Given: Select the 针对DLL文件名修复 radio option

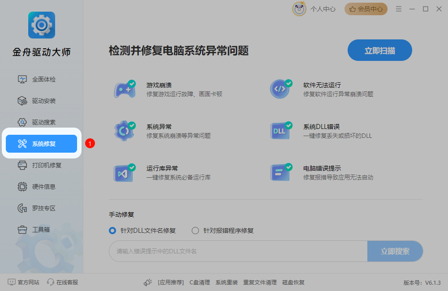Looking at the screenshot, I should tap(142, 231).
